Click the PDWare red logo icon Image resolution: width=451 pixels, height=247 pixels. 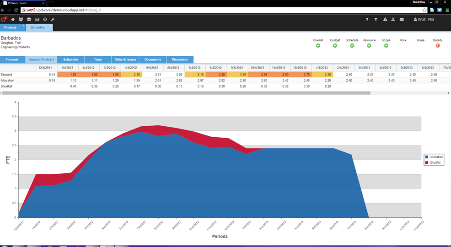[x=4, y=19]
